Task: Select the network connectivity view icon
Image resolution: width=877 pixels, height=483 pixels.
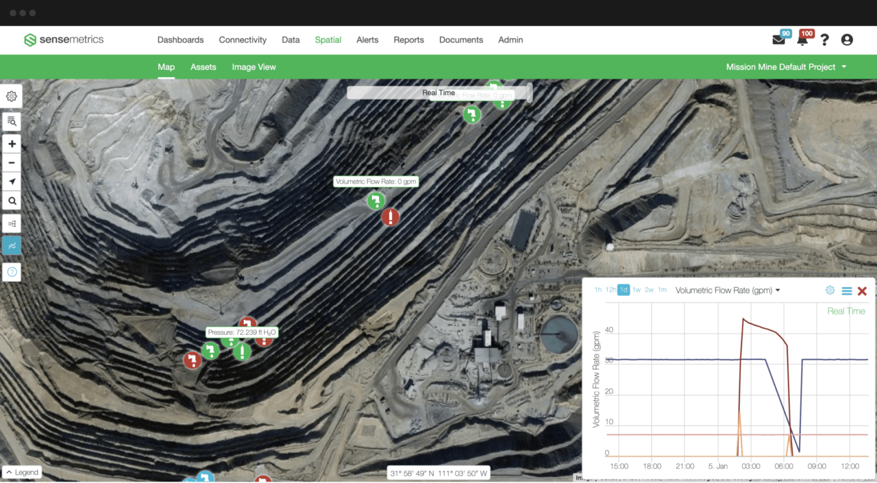Action: [x=11, y=223]
